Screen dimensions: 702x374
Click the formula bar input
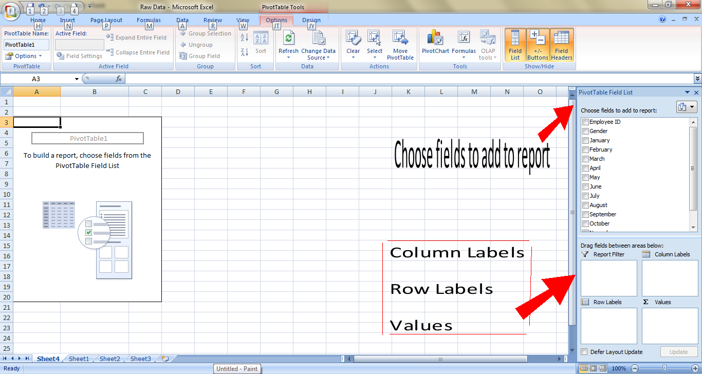(x=409, y=79)
